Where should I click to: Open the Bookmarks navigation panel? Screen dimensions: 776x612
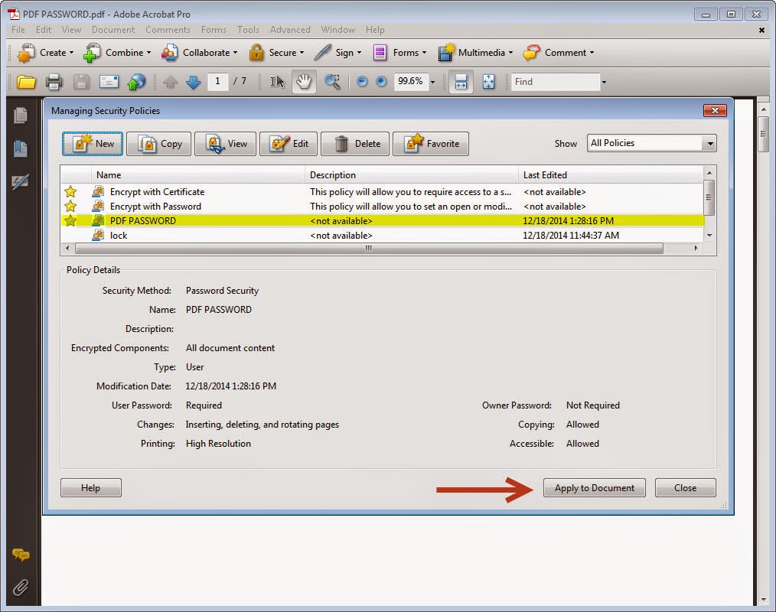tap(21, 148)
